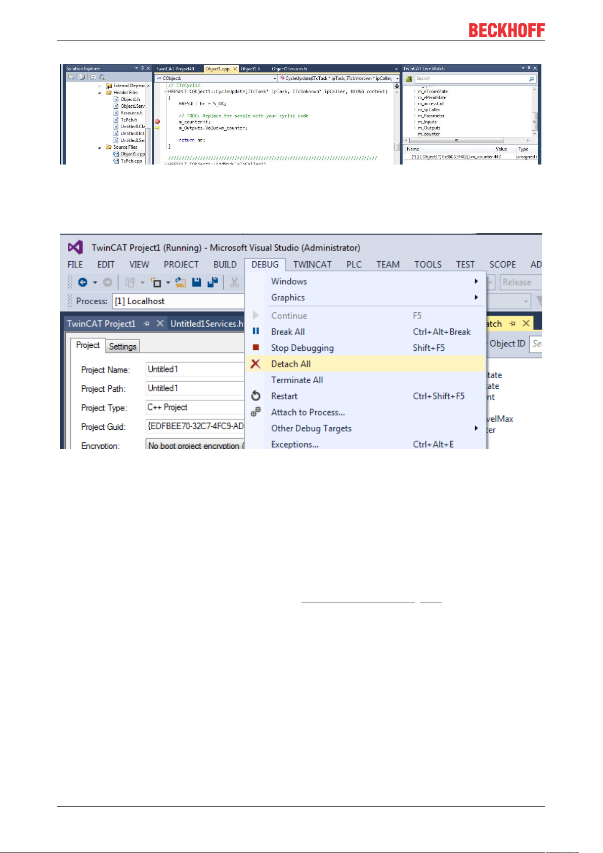Click the gears icon beside Attach to Process
Viewport: 603px width, 853px height.
(x=256, y=412)
